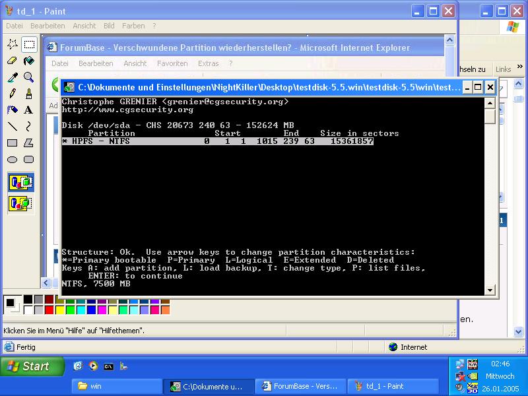Image resolution: width=528 pixels, height=396 pixels.
Task: Open the Farben menu in Paint
Action: [x=133, y=26]
